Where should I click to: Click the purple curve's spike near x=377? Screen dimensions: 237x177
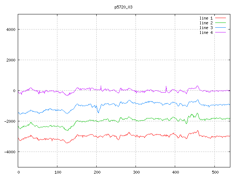coord(166,87)
